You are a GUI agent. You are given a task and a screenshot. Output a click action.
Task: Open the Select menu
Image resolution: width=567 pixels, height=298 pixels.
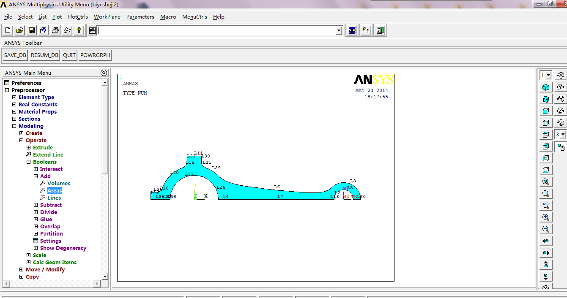coord(25,17)
